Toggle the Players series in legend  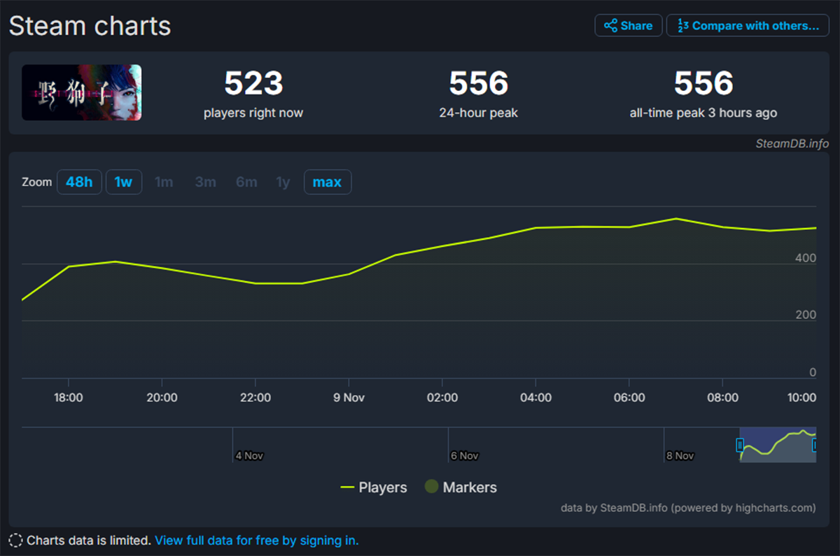coord(374,487)
